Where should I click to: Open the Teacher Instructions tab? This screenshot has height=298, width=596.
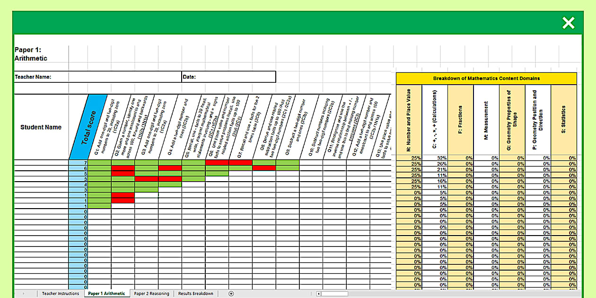tap(61, 294)
